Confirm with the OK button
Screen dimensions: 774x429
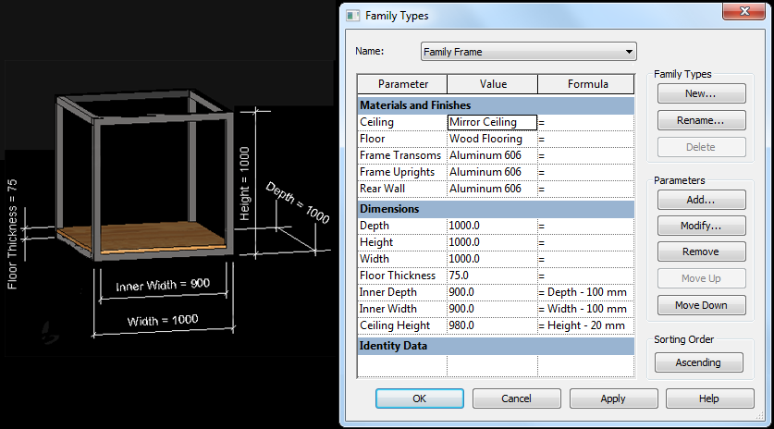(x=420, y=398)
